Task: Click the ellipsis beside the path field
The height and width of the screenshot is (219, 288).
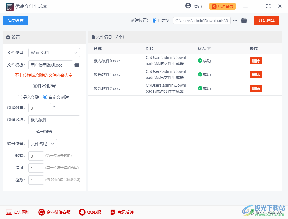Action: 235,20
